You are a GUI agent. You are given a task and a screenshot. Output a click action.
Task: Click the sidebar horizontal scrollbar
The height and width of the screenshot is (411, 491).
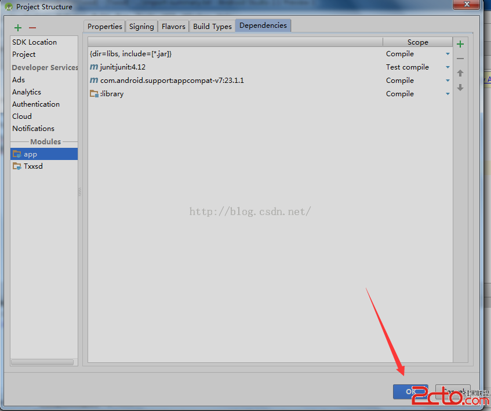click(x=42, y=362)
